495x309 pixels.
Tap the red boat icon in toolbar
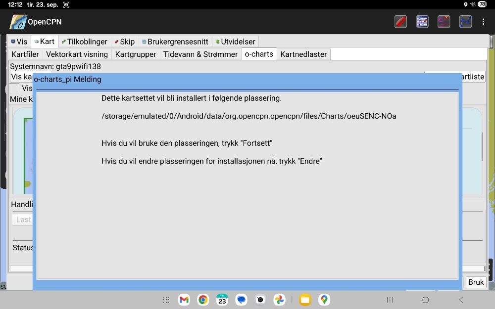[400, 22]
